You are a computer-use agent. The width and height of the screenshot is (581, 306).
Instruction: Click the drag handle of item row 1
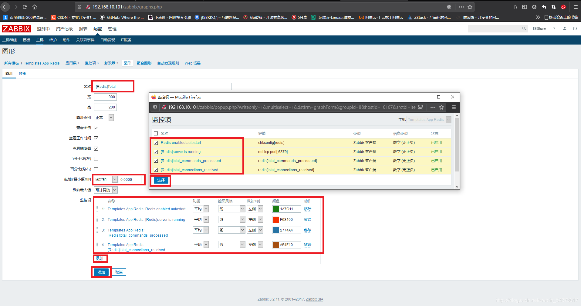point(97,209)
